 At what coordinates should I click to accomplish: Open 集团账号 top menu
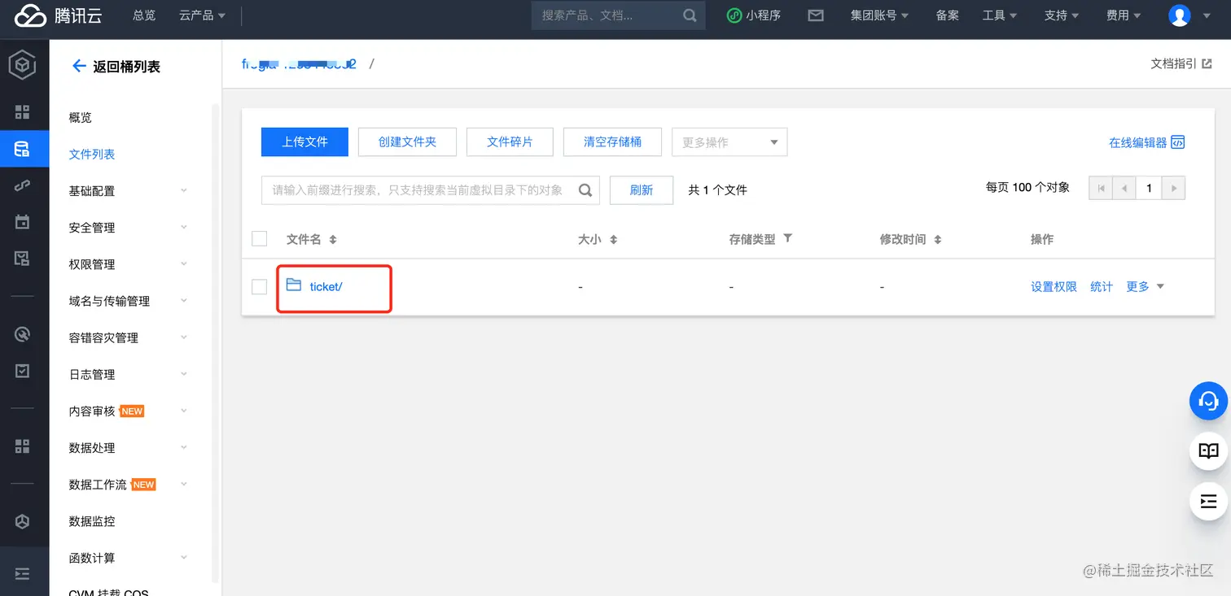click(880, 15)
